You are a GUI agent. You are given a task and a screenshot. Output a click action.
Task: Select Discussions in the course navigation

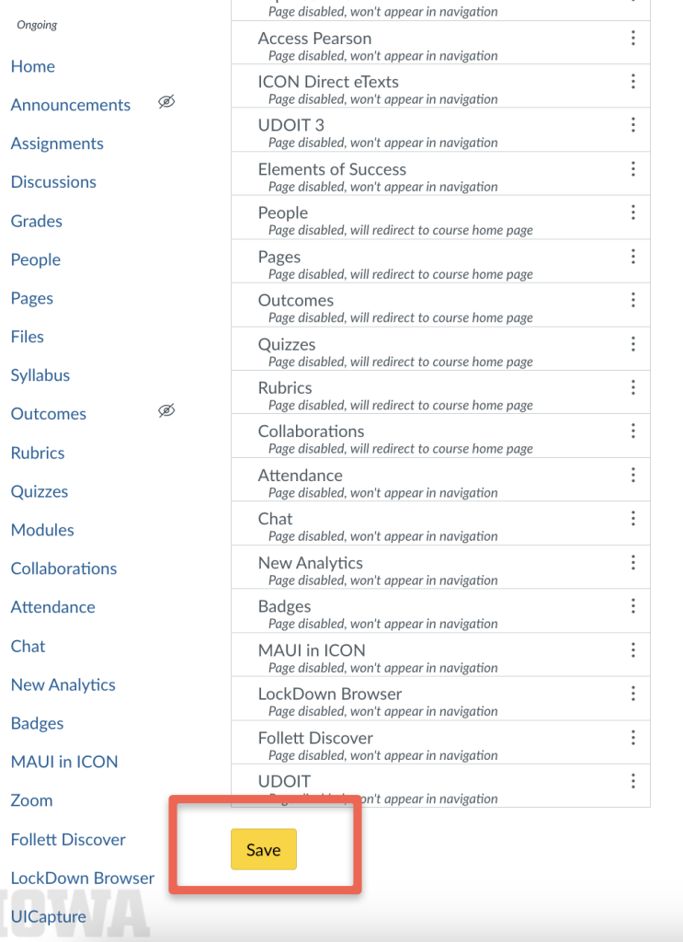click(x=52, y=182)
